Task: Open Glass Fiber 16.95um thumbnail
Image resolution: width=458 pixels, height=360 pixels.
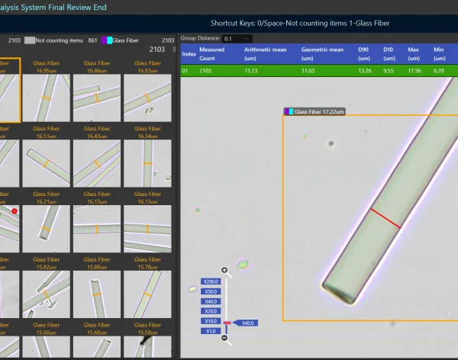Action: (46, 98)
